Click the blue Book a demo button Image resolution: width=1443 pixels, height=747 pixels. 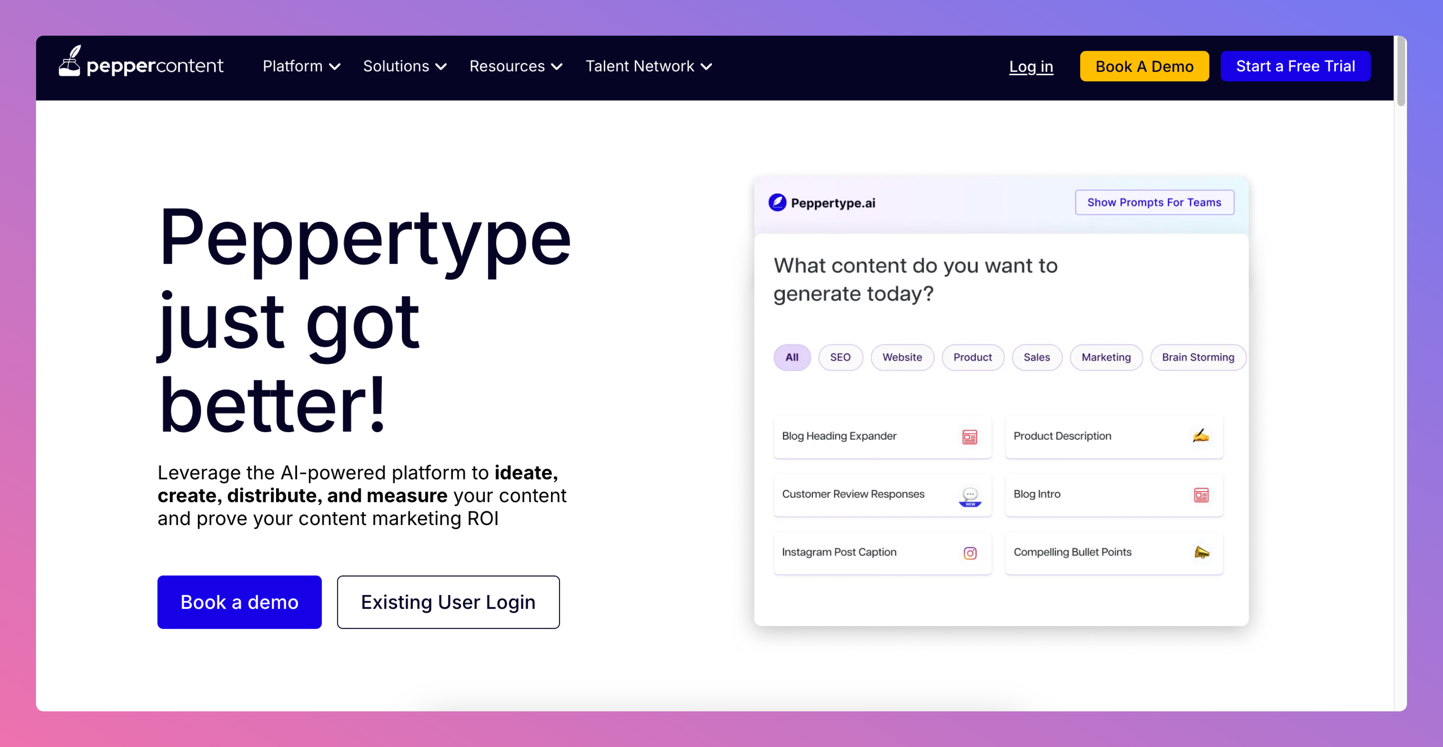point(239,602)
